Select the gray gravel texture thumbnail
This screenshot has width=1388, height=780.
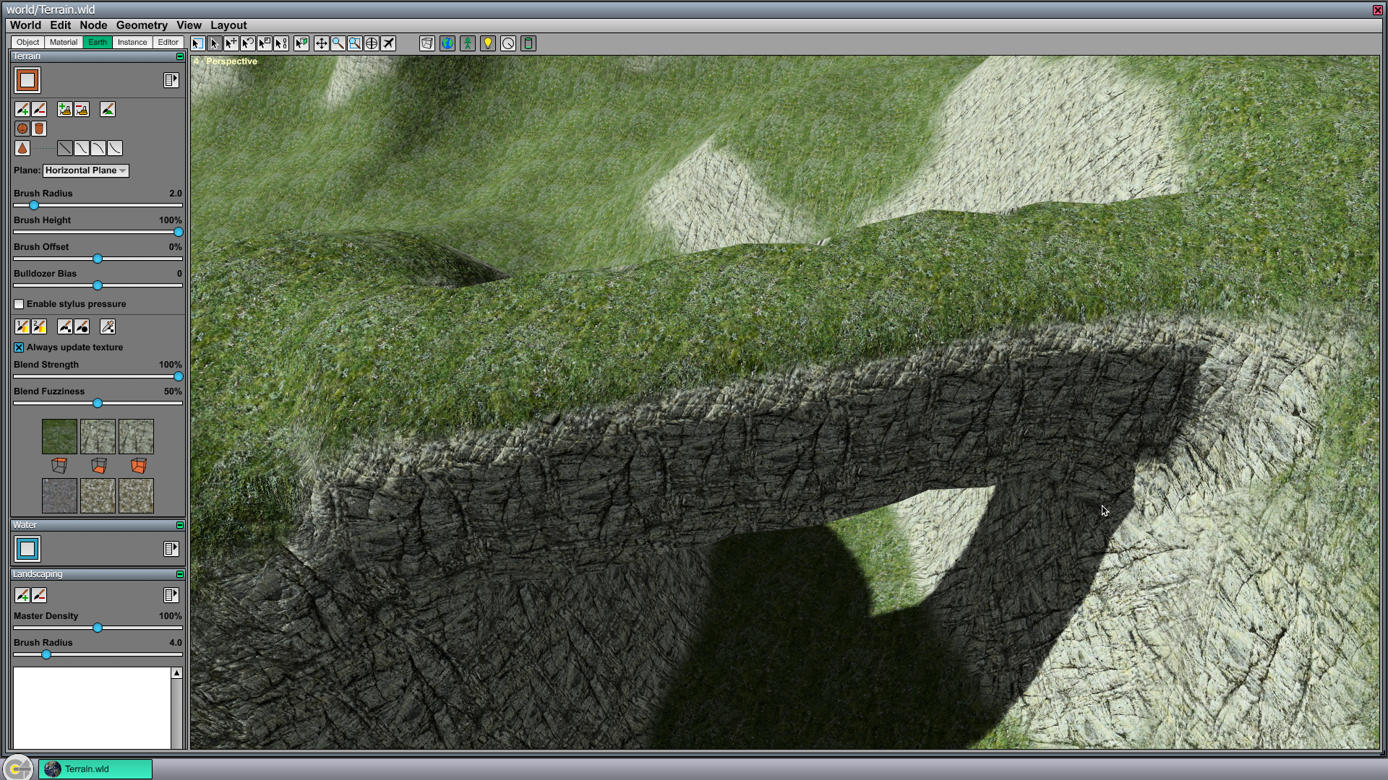(59, 496)
